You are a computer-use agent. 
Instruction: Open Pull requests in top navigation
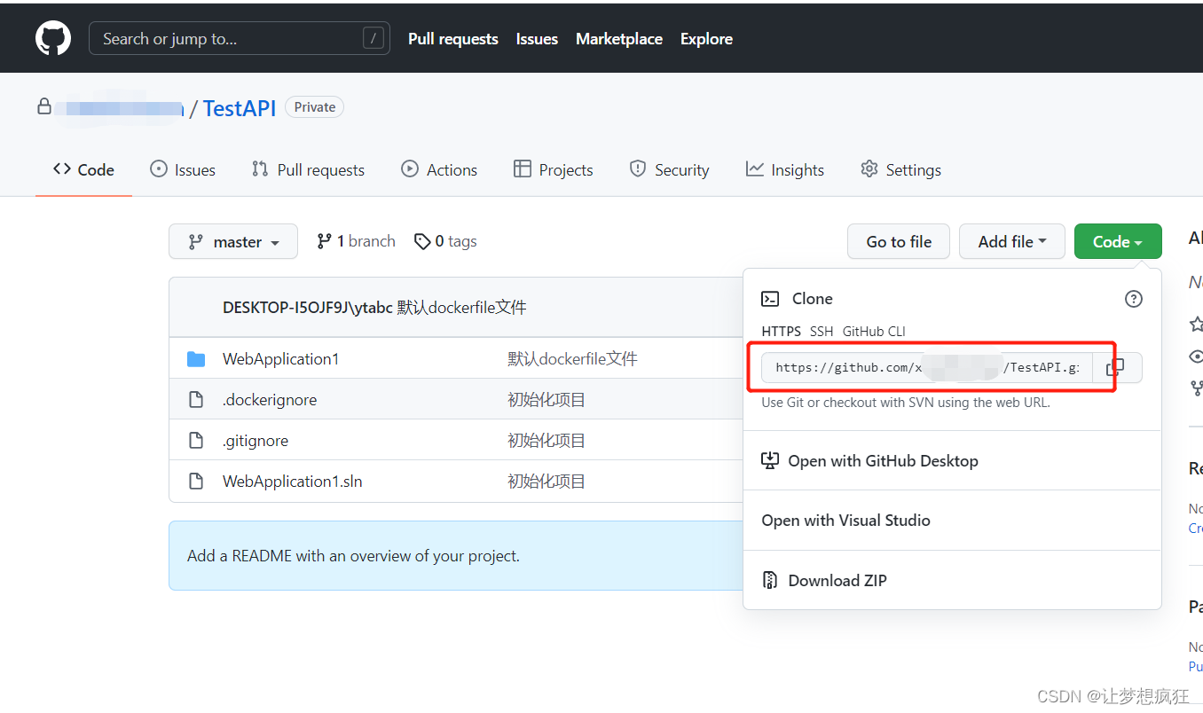click(453, 39)
